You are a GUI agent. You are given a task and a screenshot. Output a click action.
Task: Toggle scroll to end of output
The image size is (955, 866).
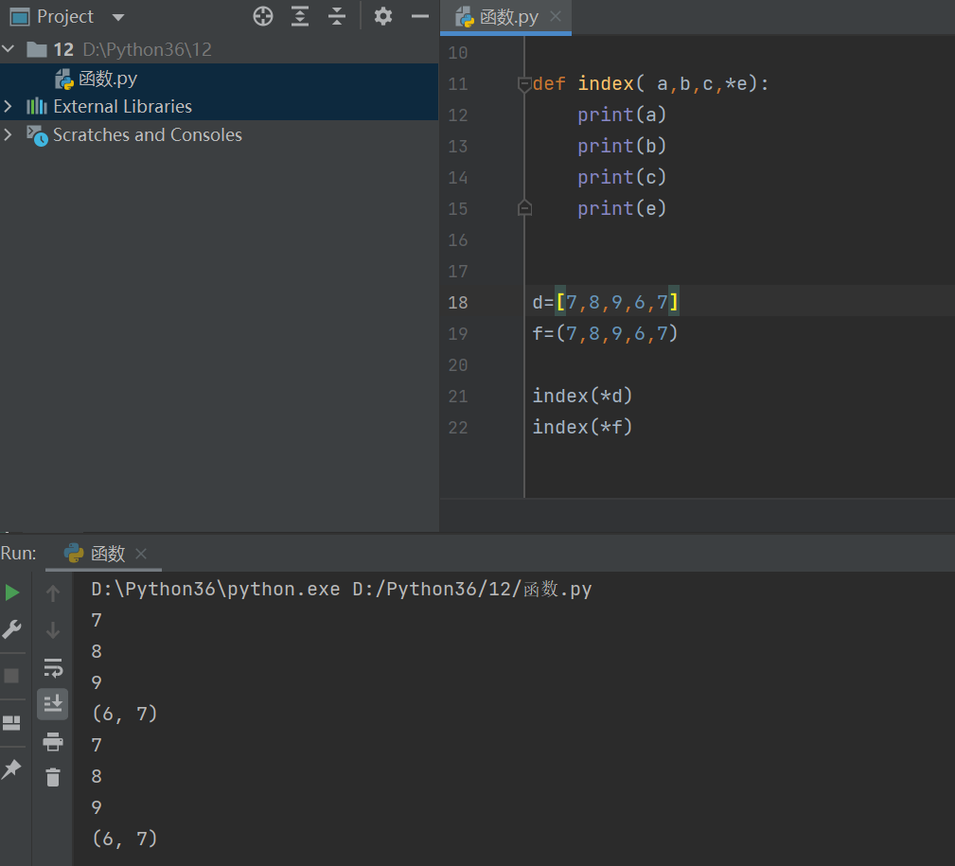click(53, 704)
